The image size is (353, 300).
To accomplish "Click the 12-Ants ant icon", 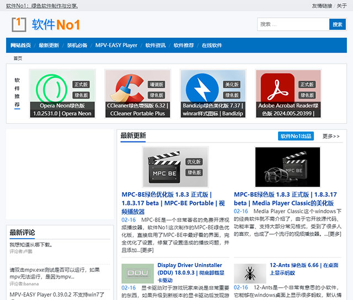I will pos(250,273).
